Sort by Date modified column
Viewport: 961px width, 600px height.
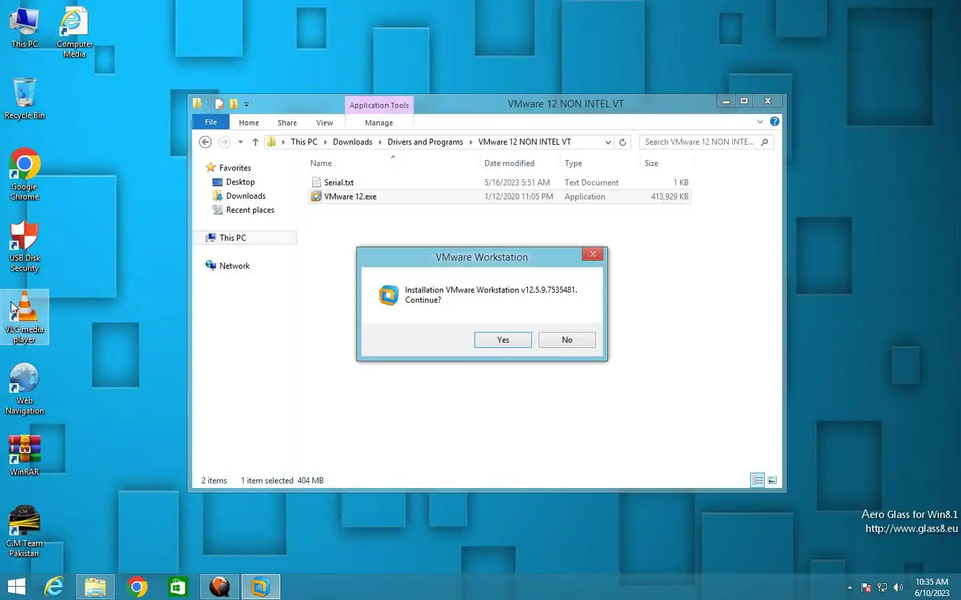coord(519,163)
